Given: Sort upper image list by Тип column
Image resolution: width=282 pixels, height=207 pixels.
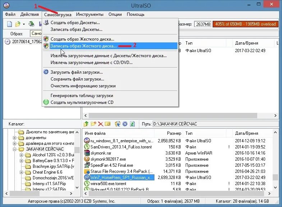Looking at the screenshot, I should click(x=205, y=43).
